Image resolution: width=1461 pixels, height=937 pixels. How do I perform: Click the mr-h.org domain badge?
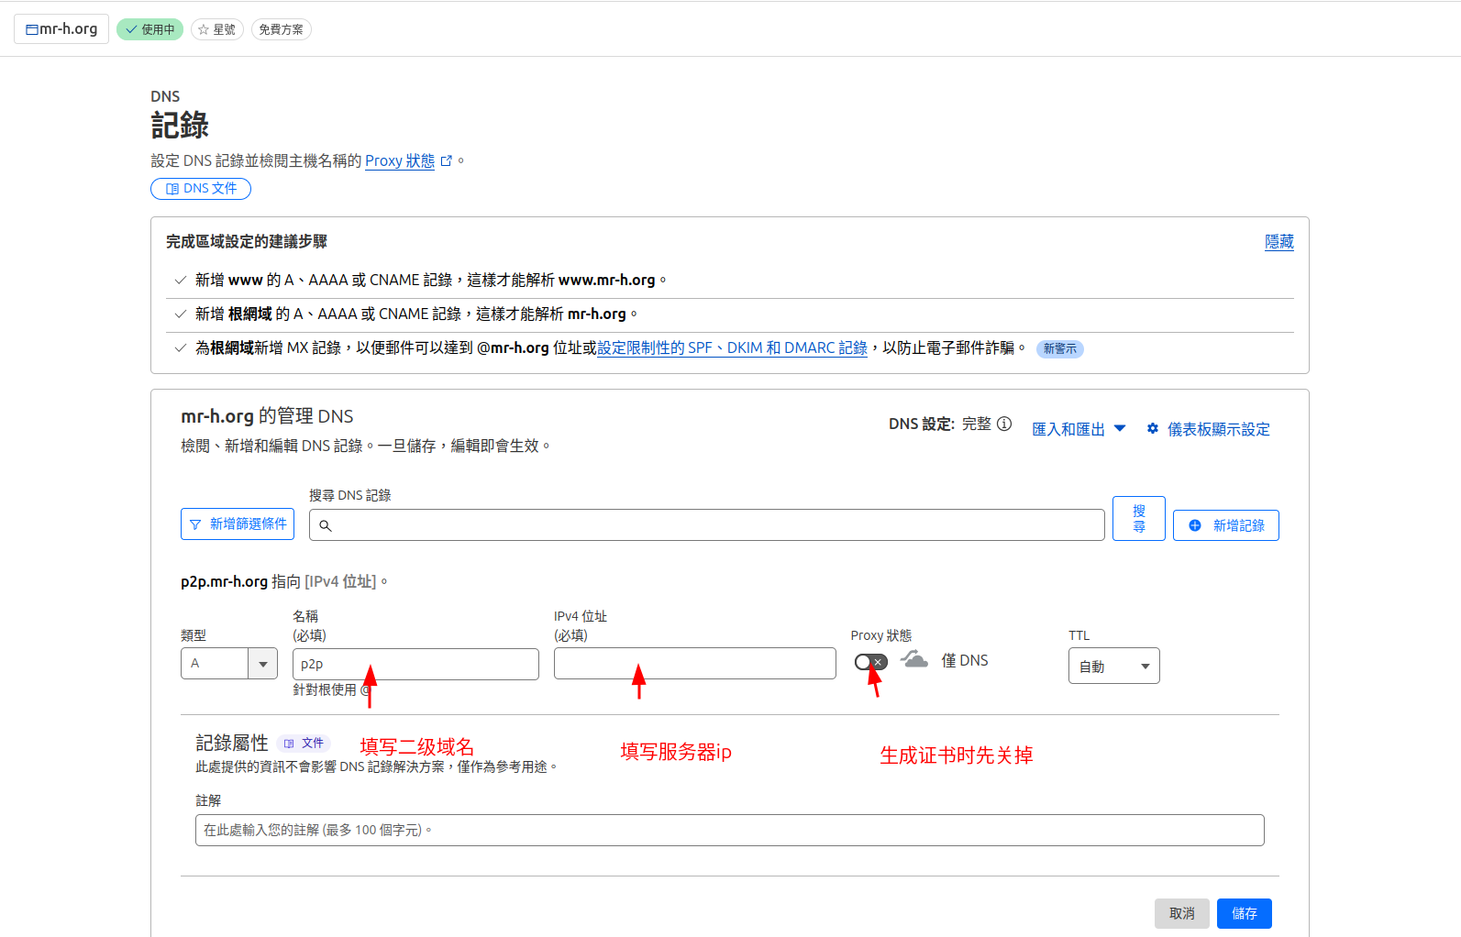click(61, 28)
